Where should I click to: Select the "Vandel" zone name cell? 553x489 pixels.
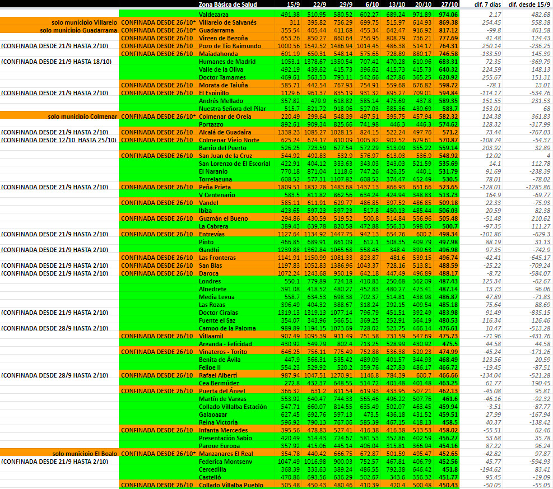[x=208, y=203]
